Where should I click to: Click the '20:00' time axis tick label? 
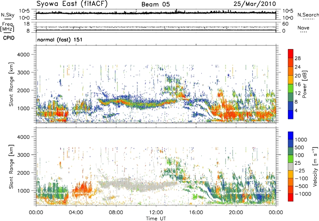236,213
